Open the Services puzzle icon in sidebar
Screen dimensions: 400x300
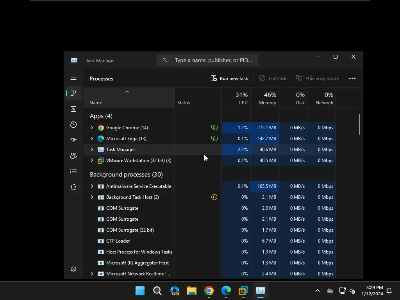[73, 187]
